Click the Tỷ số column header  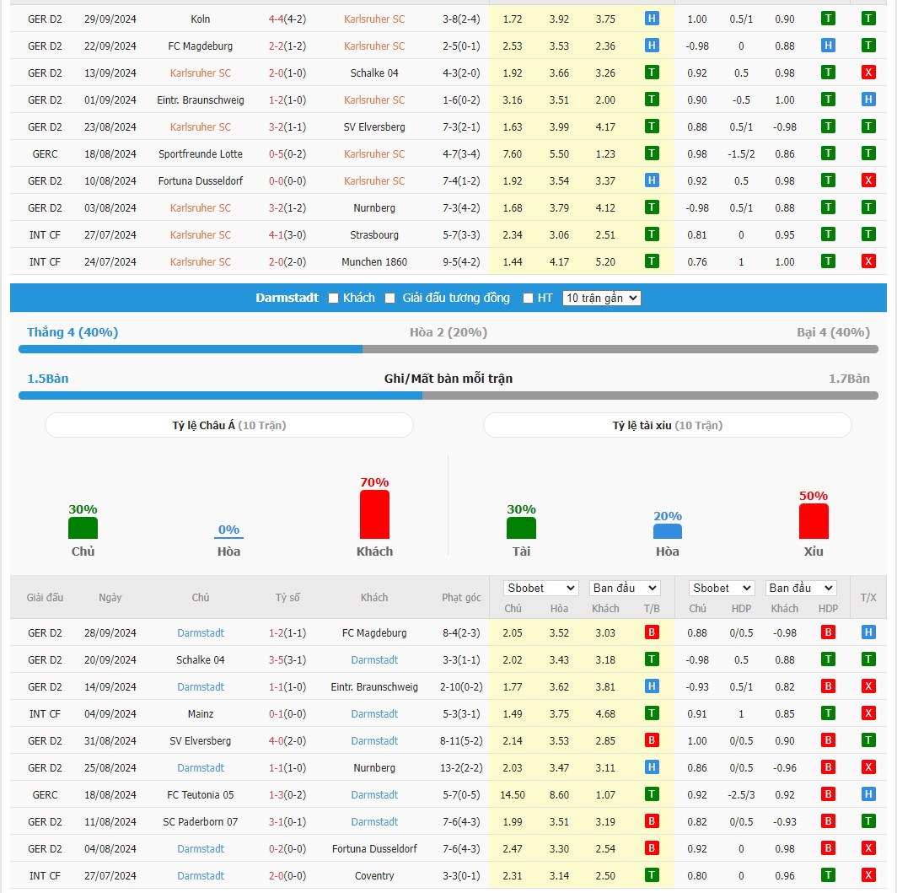[287, 597]
